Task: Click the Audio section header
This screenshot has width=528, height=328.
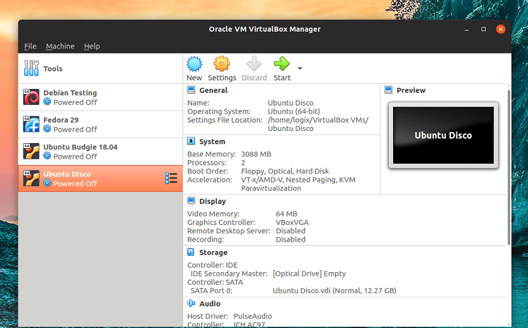Action: point(210,304)
